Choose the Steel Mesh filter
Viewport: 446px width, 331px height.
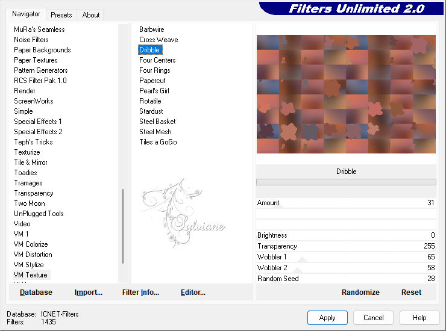[x=155, y=132]
